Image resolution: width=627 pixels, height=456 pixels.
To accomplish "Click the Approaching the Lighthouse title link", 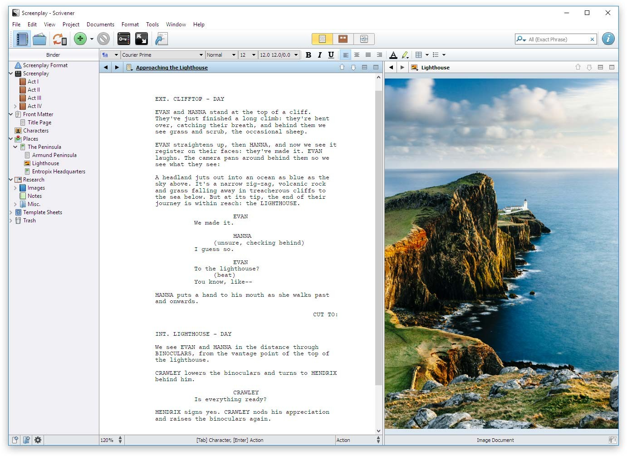I will [171, 67].
